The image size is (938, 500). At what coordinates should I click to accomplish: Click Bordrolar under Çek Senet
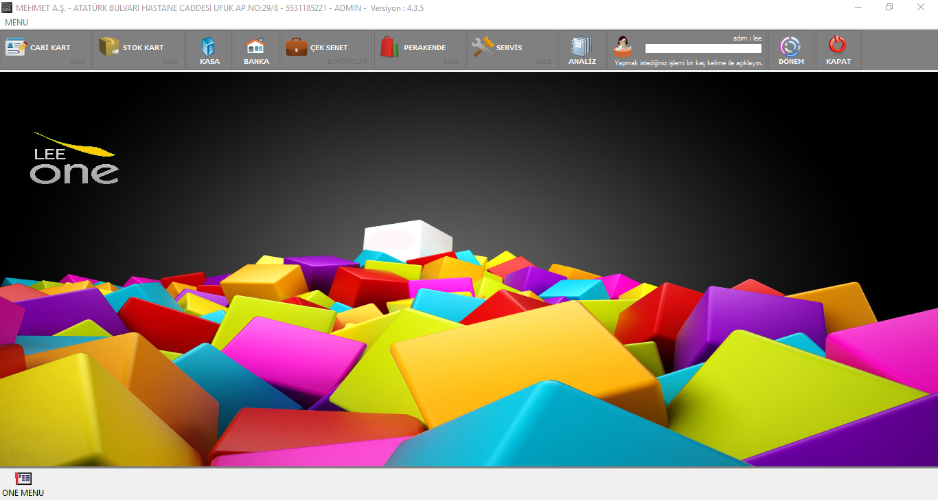[x=347, y=62]
